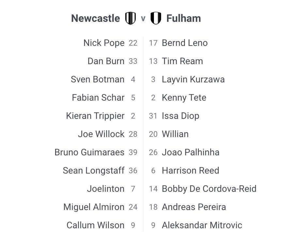
Task: Select Tim Ream in Fulham lineup
Action: [182, 61]
